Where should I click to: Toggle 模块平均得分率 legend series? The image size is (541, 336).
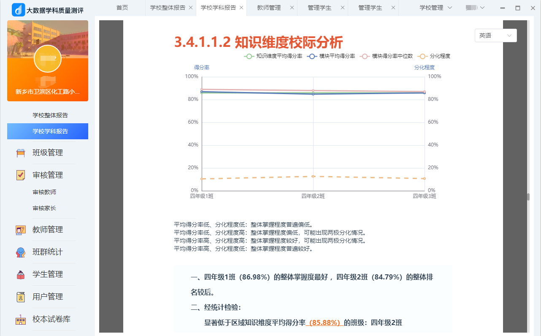331,56
